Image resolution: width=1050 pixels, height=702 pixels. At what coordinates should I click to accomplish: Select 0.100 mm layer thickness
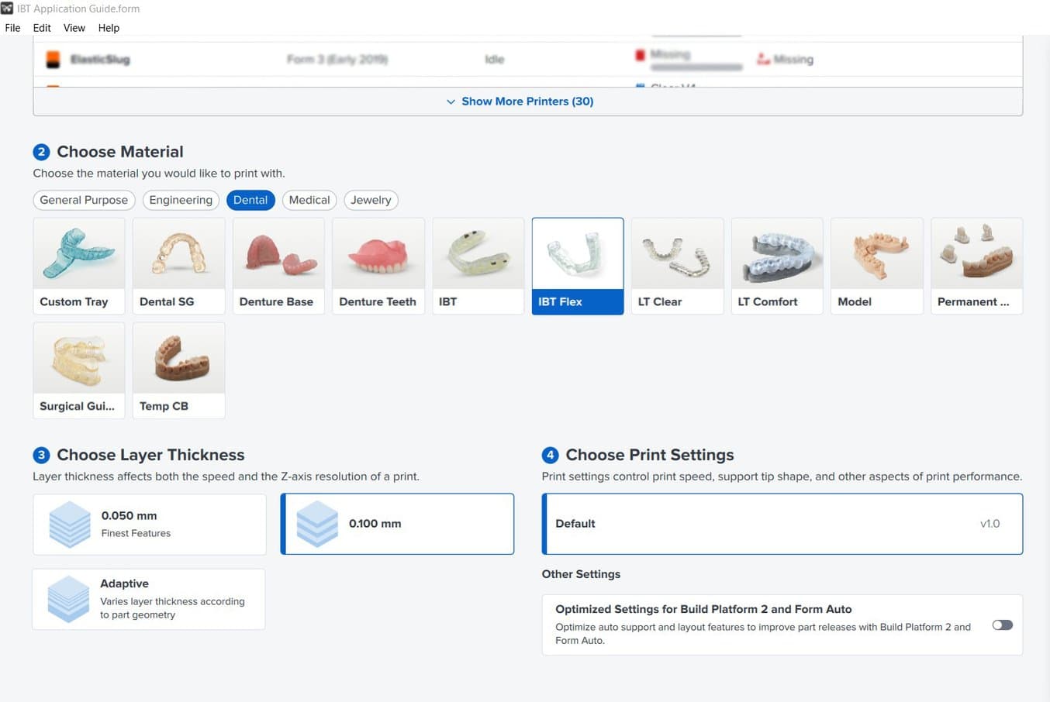[x=397, y=524]
